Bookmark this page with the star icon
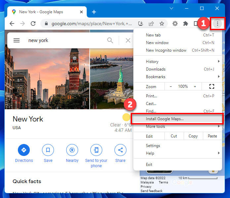 pyautogui.click(x=161, y=24)
